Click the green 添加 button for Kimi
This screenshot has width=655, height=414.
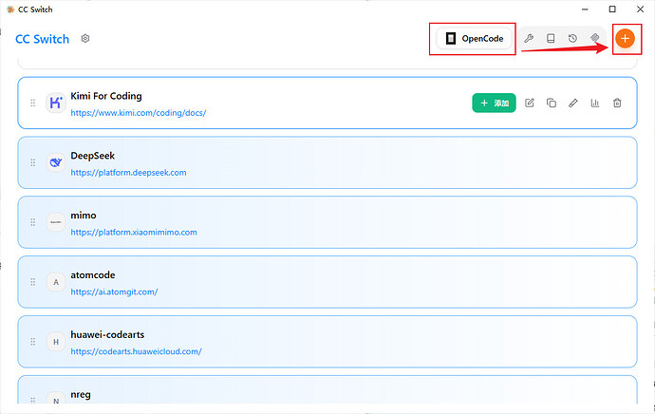[x=495, y=103]
